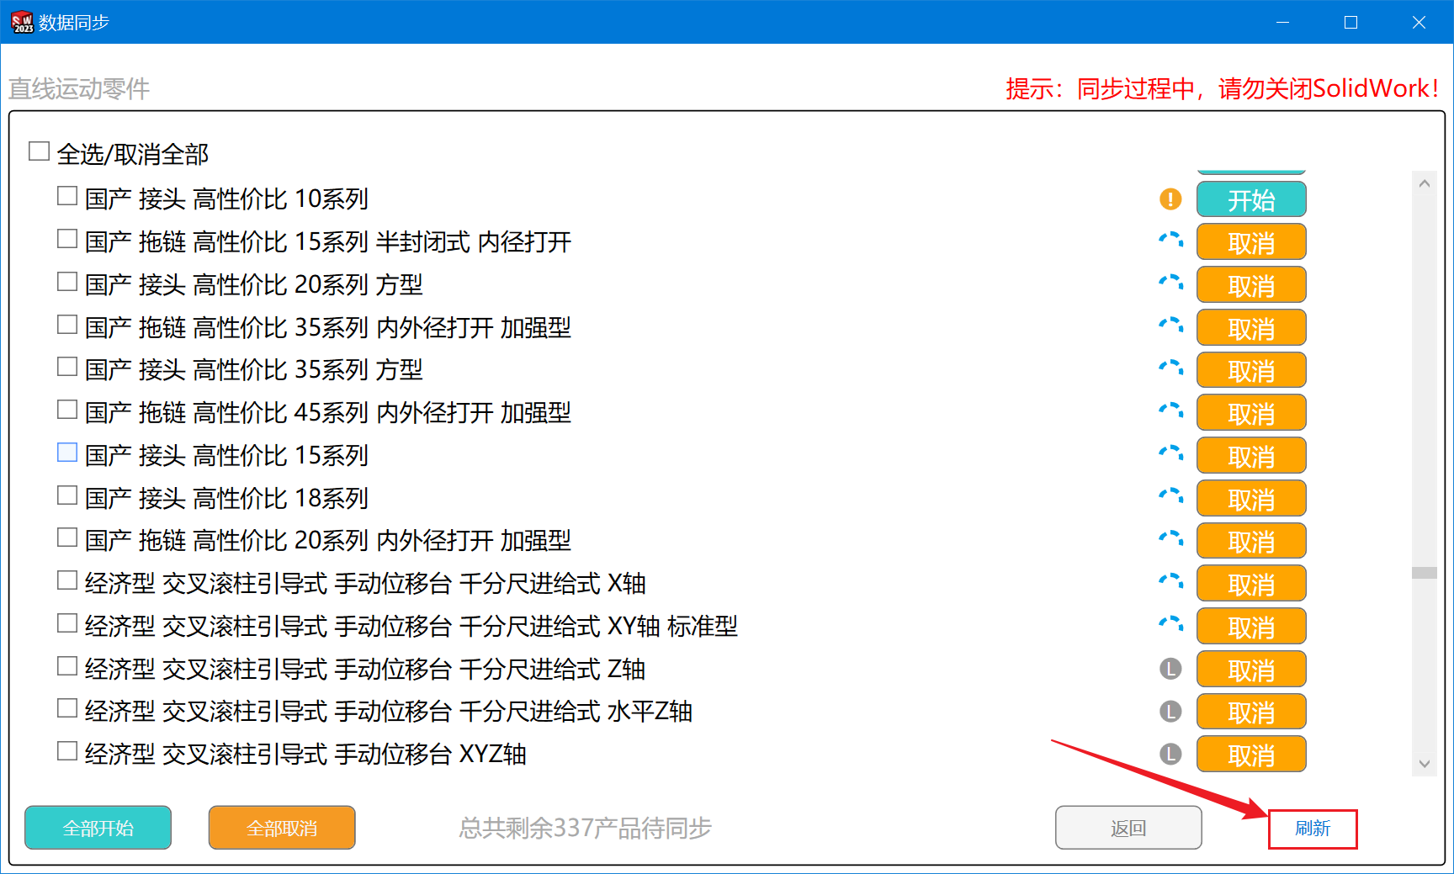Click the 全部开始 button
Screen dimensions: 1454x874
[98, 829]
